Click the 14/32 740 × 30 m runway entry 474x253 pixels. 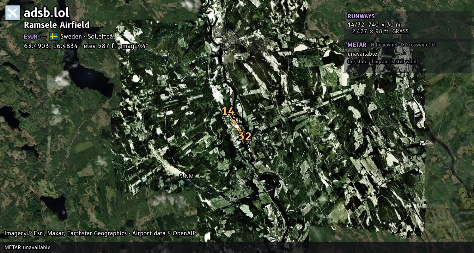tap(374, 25)
